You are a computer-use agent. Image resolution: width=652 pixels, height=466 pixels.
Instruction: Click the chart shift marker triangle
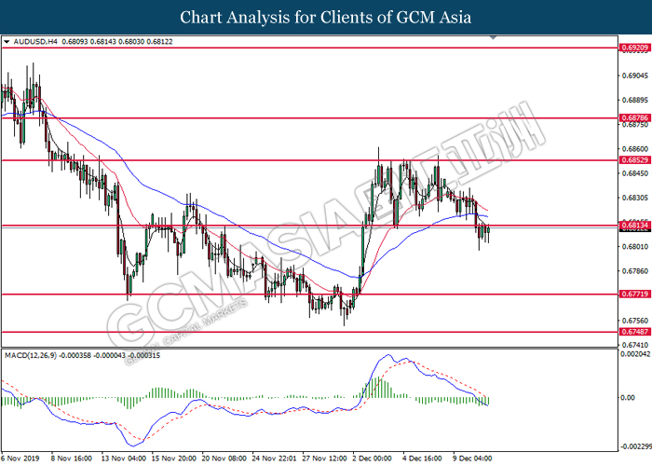[493, 38]
